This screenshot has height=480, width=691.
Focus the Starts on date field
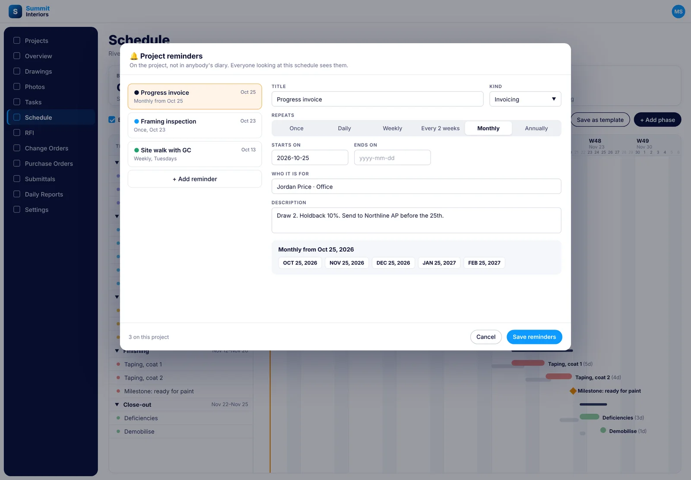click(310, 158)
